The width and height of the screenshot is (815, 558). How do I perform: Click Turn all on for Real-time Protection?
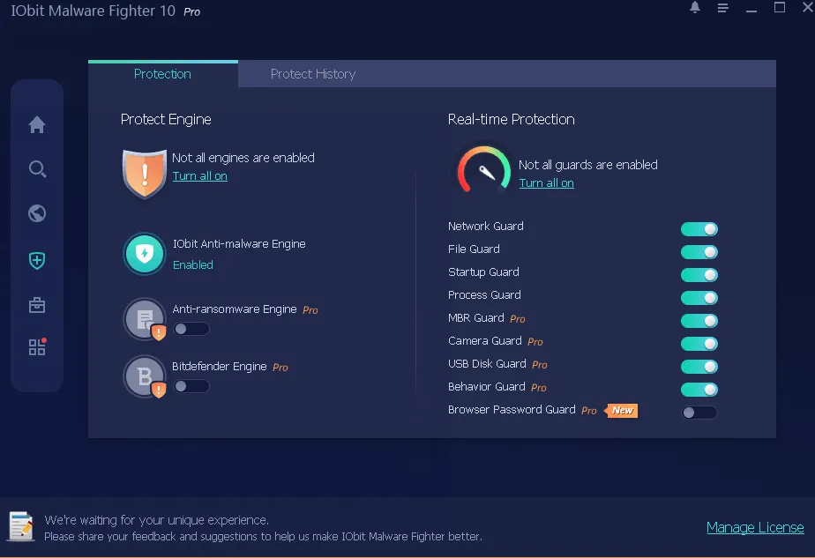[x=546, y=183]
